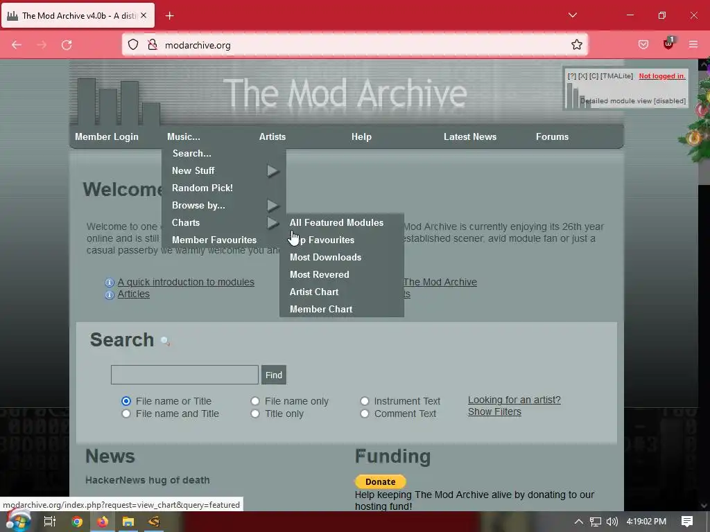The height and width of the screenshot is (532, 710).
Task: Click info icon beside quick introduction link
Action: (x=110, y=283)
